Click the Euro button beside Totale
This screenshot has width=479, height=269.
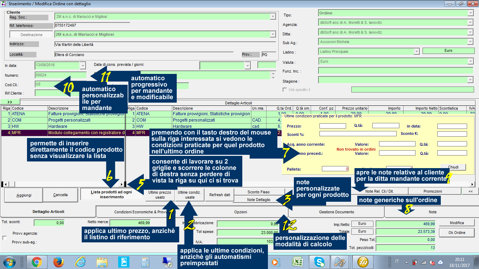click(x=362, y=231)
